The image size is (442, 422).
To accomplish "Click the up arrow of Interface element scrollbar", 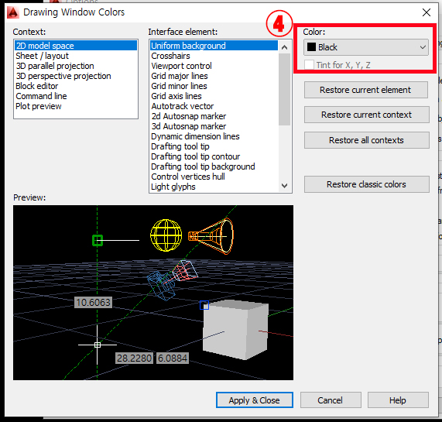I will coord(284,47).
